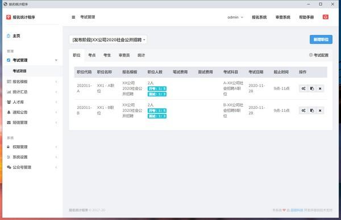Screen dimensions: 341x220
Task: Click the 报名模板 sidebar icon
Action: pos(9,82)
